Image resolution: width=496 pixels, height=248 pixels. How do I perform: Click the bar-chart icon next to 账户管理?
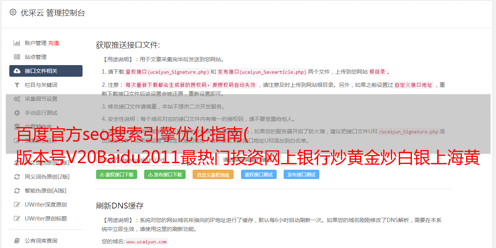pos(17,43)
